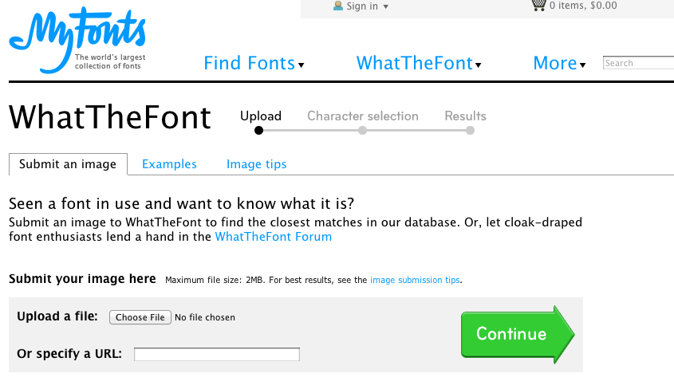The width and height of the screenshot is (674, 385).
Task: Click the Or specify a URL field
Action: (x=217, y=354)
